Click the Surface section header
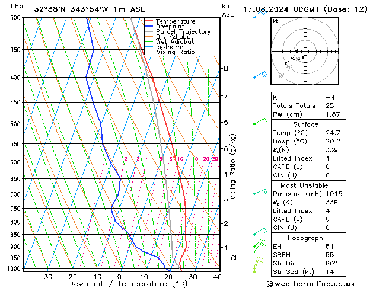 305,124
